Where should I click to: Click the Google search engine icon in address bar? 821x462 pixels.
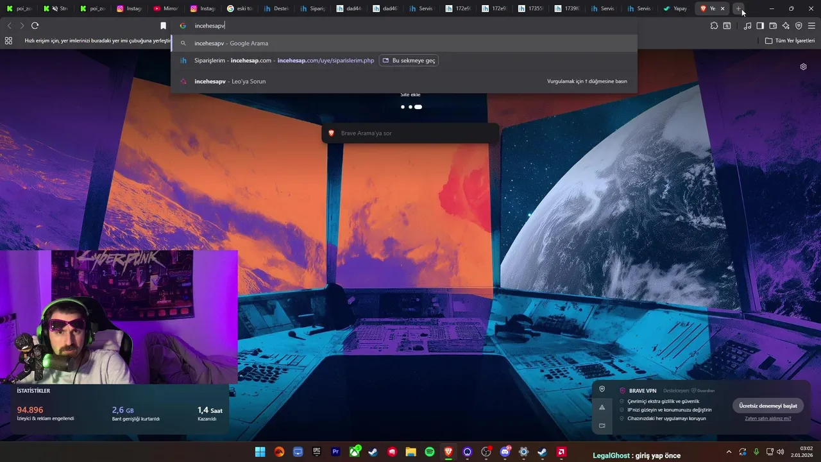pos(183,26)
